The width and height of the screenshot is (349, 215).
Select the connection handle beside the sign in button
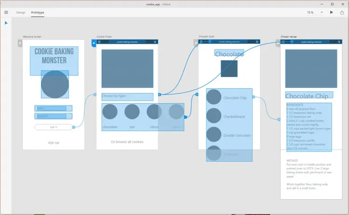click(x=74, y=127)
